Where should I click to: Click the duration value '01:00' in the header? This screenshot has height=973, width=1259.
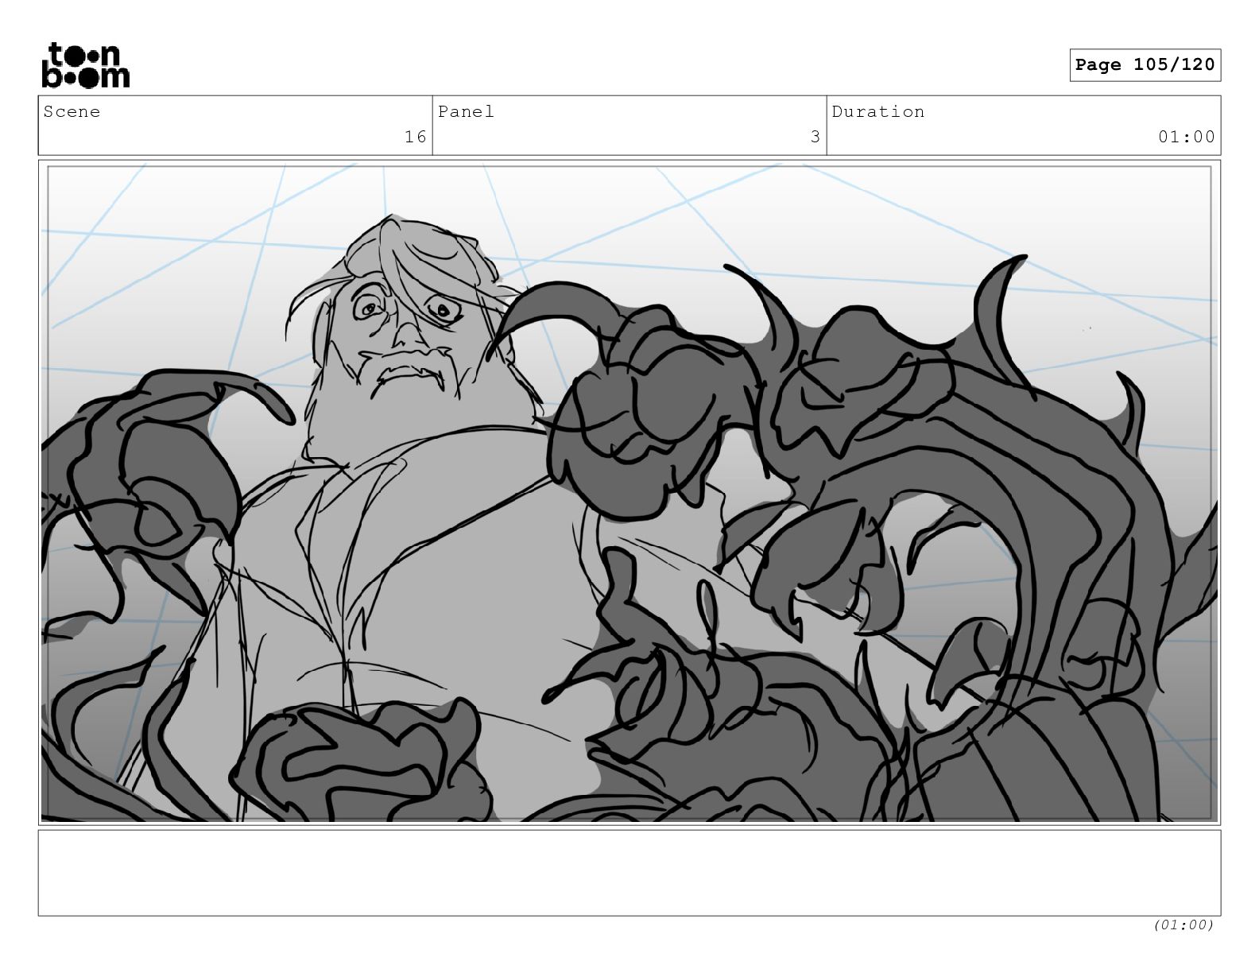1187,137
